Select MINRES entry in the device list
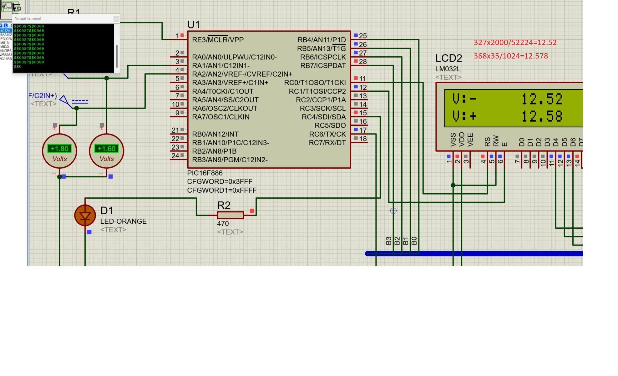Image resolution: width=618 pixels, height=376 pixels. 5,51
